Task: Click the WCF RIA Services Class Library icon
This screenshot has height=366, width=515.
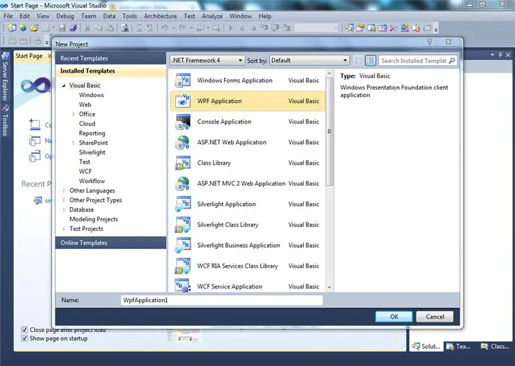Action: tap(183, 266)
